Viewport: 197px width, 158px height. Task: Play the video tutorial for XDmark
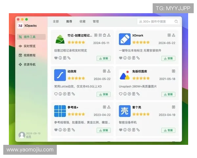[129, 58]
